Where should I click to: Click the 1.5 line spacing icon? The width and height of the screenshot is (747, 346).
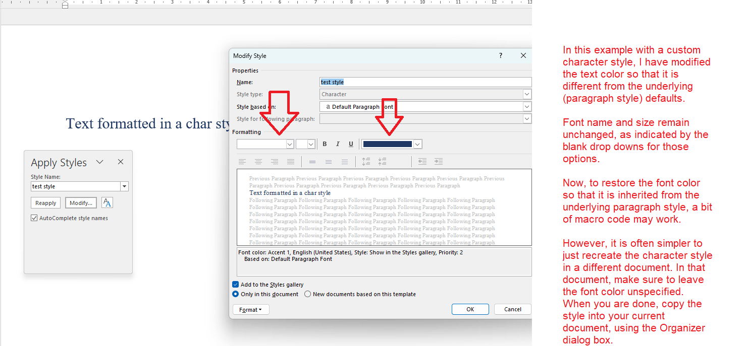pyautogui.click(x=329, y=162)
